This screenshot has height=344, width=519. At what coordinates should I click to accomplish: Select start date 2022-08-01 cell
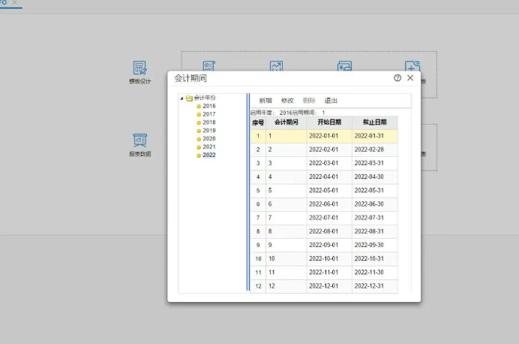[x=329, y=231]
